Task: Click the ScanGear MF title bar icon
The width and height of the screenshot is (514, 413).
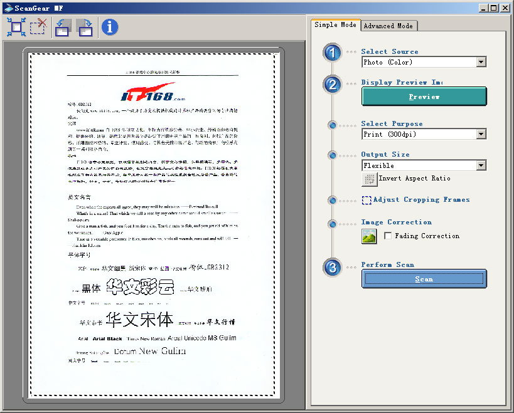Action: point(6,8)
